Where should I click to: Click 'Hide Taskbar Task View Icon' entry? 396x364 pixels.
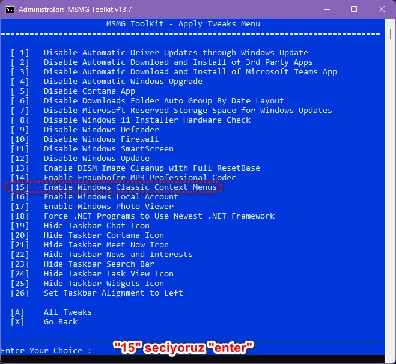pyautogui.click(x=109, y=273)
